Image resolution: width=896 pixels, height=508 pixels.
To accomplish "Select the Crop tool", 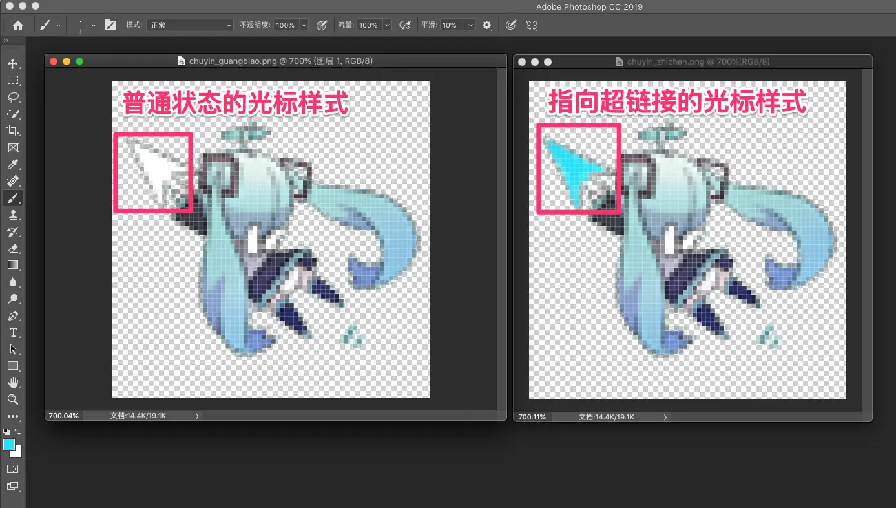I will coord(12,131).
